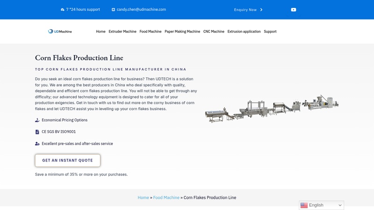Open the English language dropdown
The width and height of the screenshot is (374, 210).
(321, 205)
